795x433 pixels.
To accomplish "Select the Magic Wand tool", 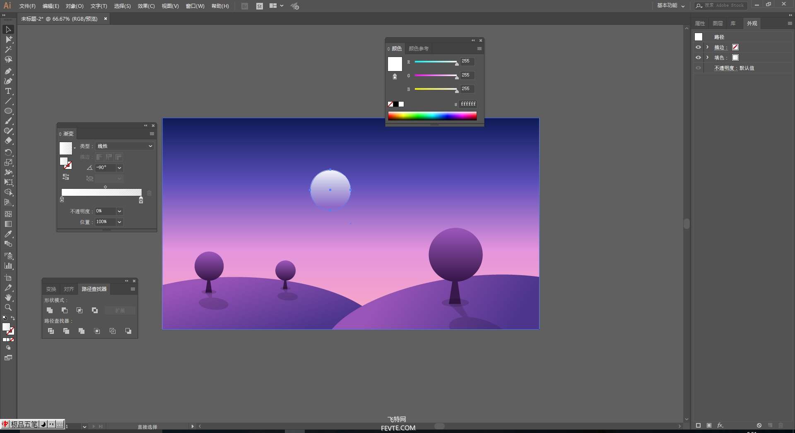I will (x=8, y=50).
